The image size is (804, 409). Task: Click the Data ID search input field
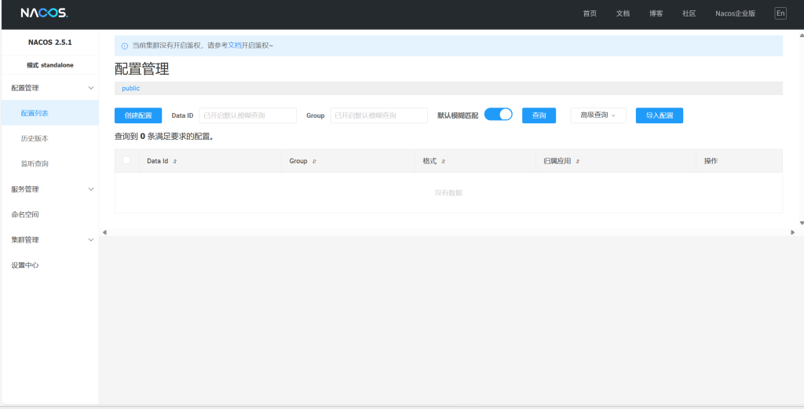[247, 115]
